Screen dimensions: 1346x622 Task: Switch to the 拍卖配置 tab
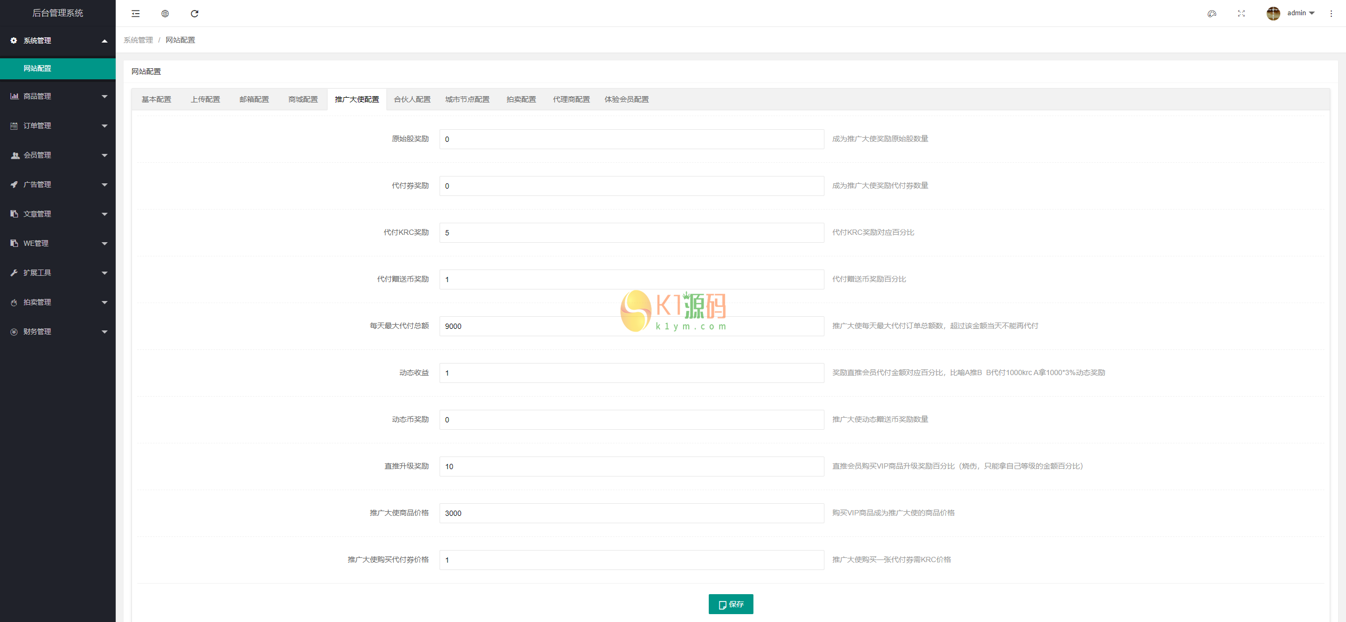[x=521, y=99]
